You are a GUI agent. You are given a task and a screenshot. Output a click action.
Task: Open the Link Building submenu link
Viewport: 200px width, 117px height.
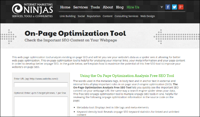tap(68, 16)
